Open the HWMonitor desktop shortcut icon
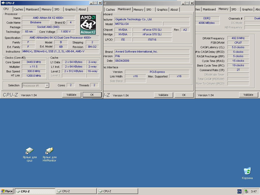 tap(50, 151)
